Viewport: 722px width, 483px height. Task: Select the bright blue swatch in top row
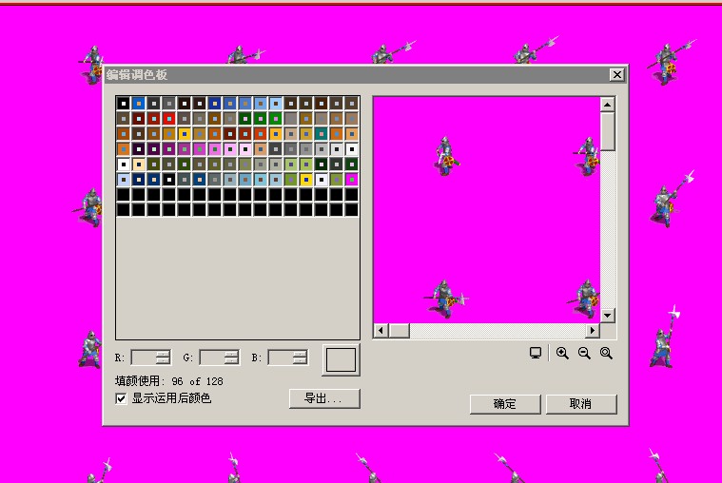[x=139, y=104]
